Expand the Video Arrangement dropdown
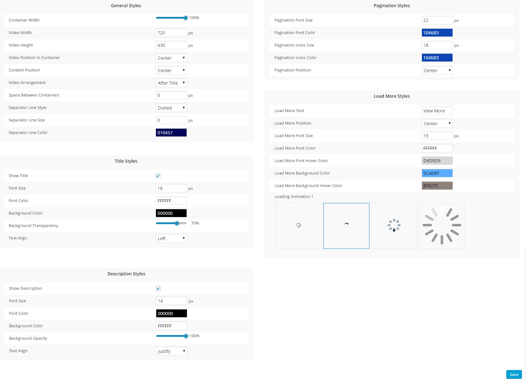 [171, 83]
